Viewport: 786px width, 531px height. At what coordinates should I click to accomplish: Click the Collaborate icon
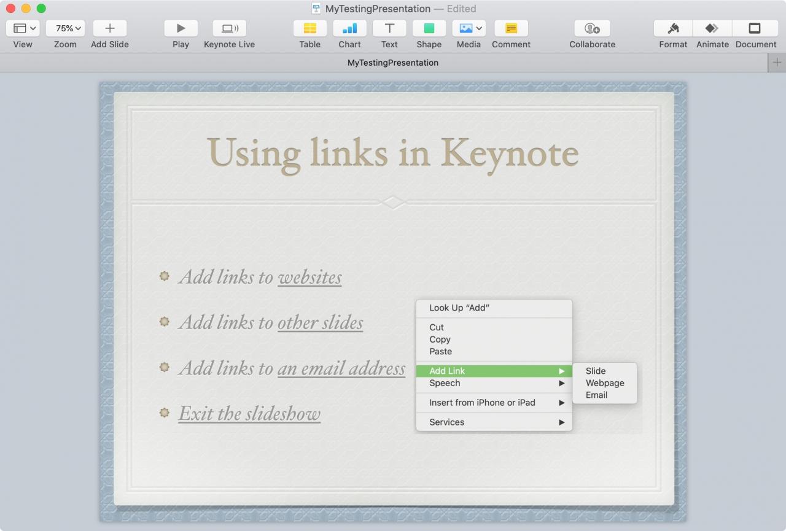pos(592,28)
